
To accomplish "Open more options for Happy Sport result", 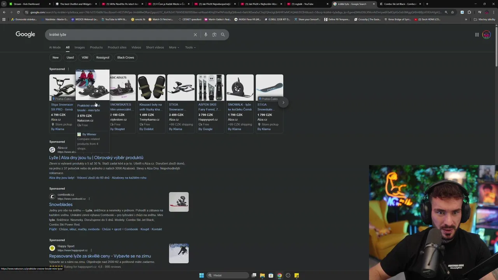I will click(x=91, y=250).
